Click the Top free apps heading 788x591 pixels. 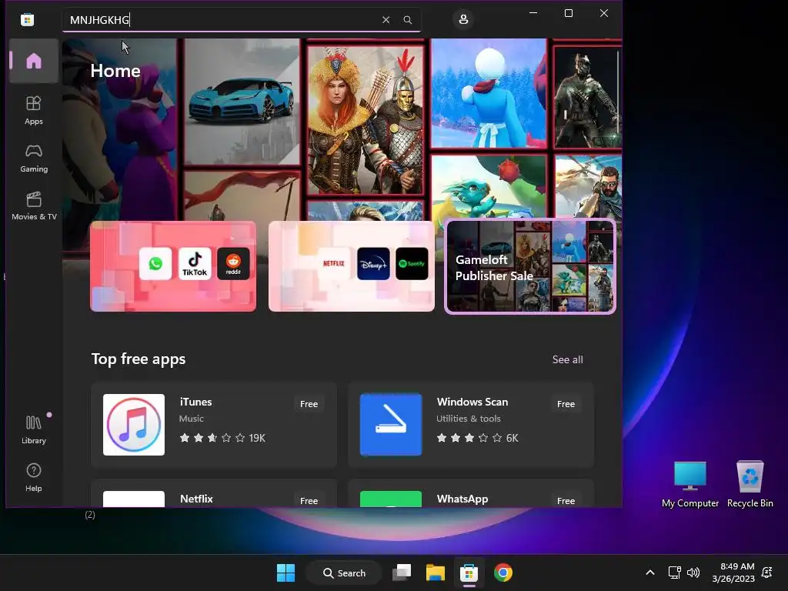coord(139,359)
